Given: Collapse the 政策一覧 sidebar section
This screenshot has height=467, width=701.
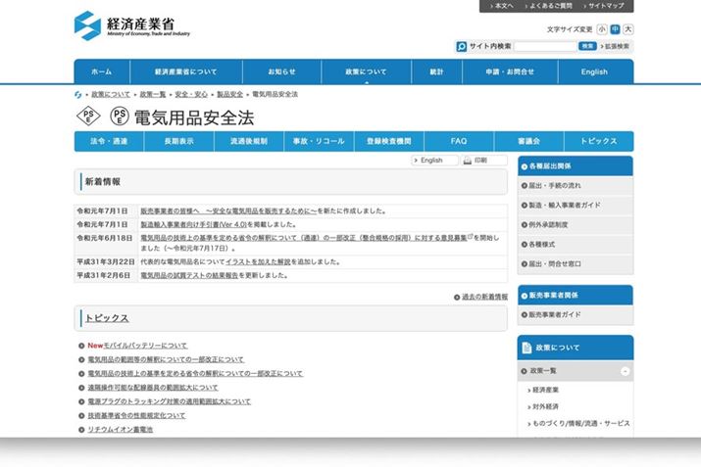Looking at the screenshot, I should click(x=625, y=371).
